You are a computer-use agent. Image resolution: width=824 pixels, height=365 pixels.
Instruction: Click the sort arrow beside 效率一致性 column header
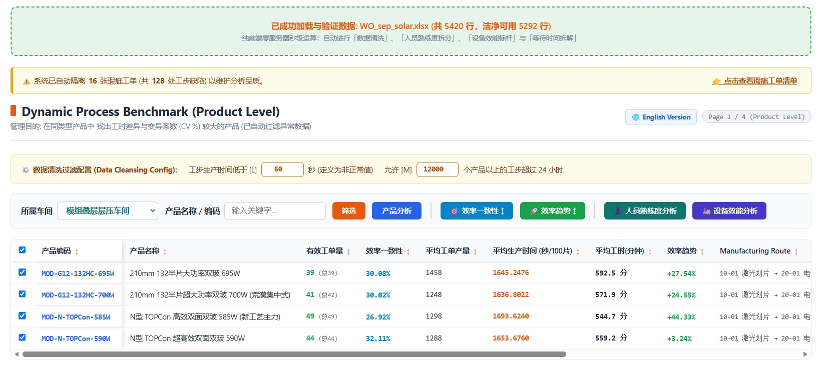pos(408,251)
